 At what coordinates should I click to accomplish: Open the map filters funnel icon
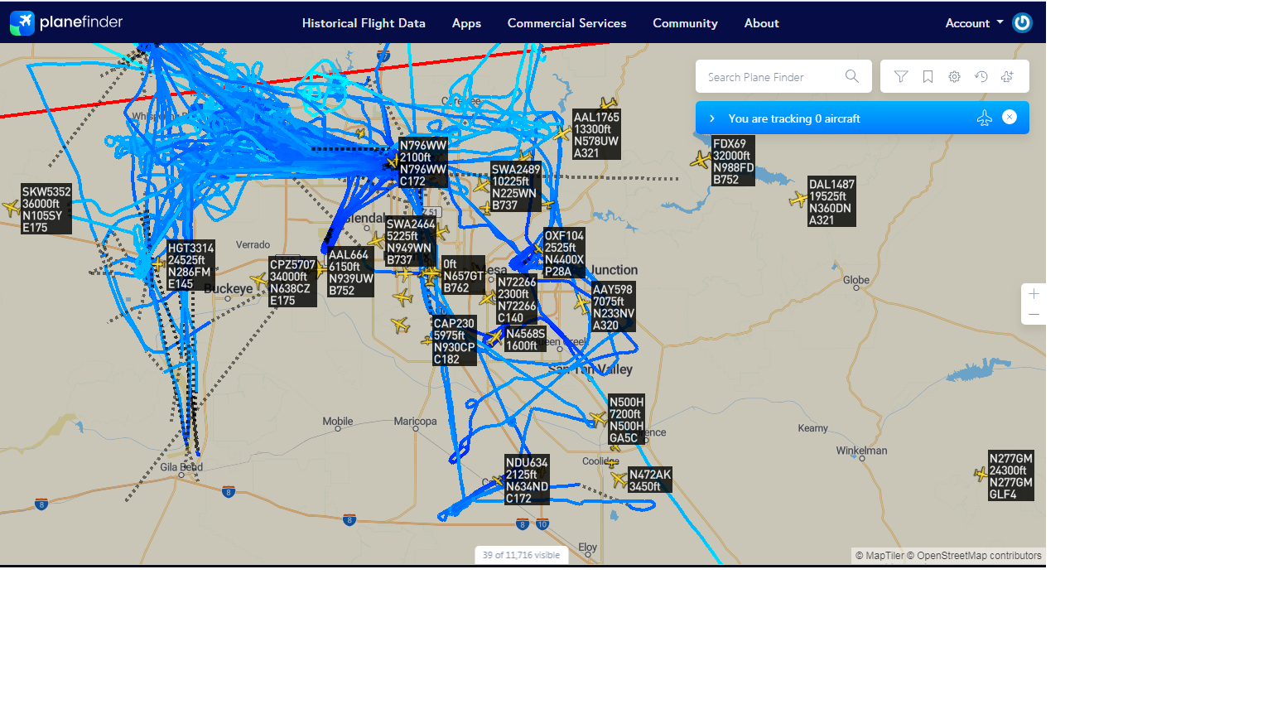[x=901, y=77]
